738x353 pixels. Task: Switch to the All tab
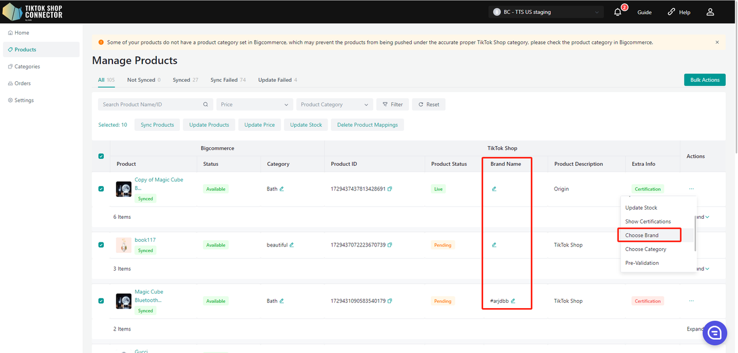click(x=106, y=80)
